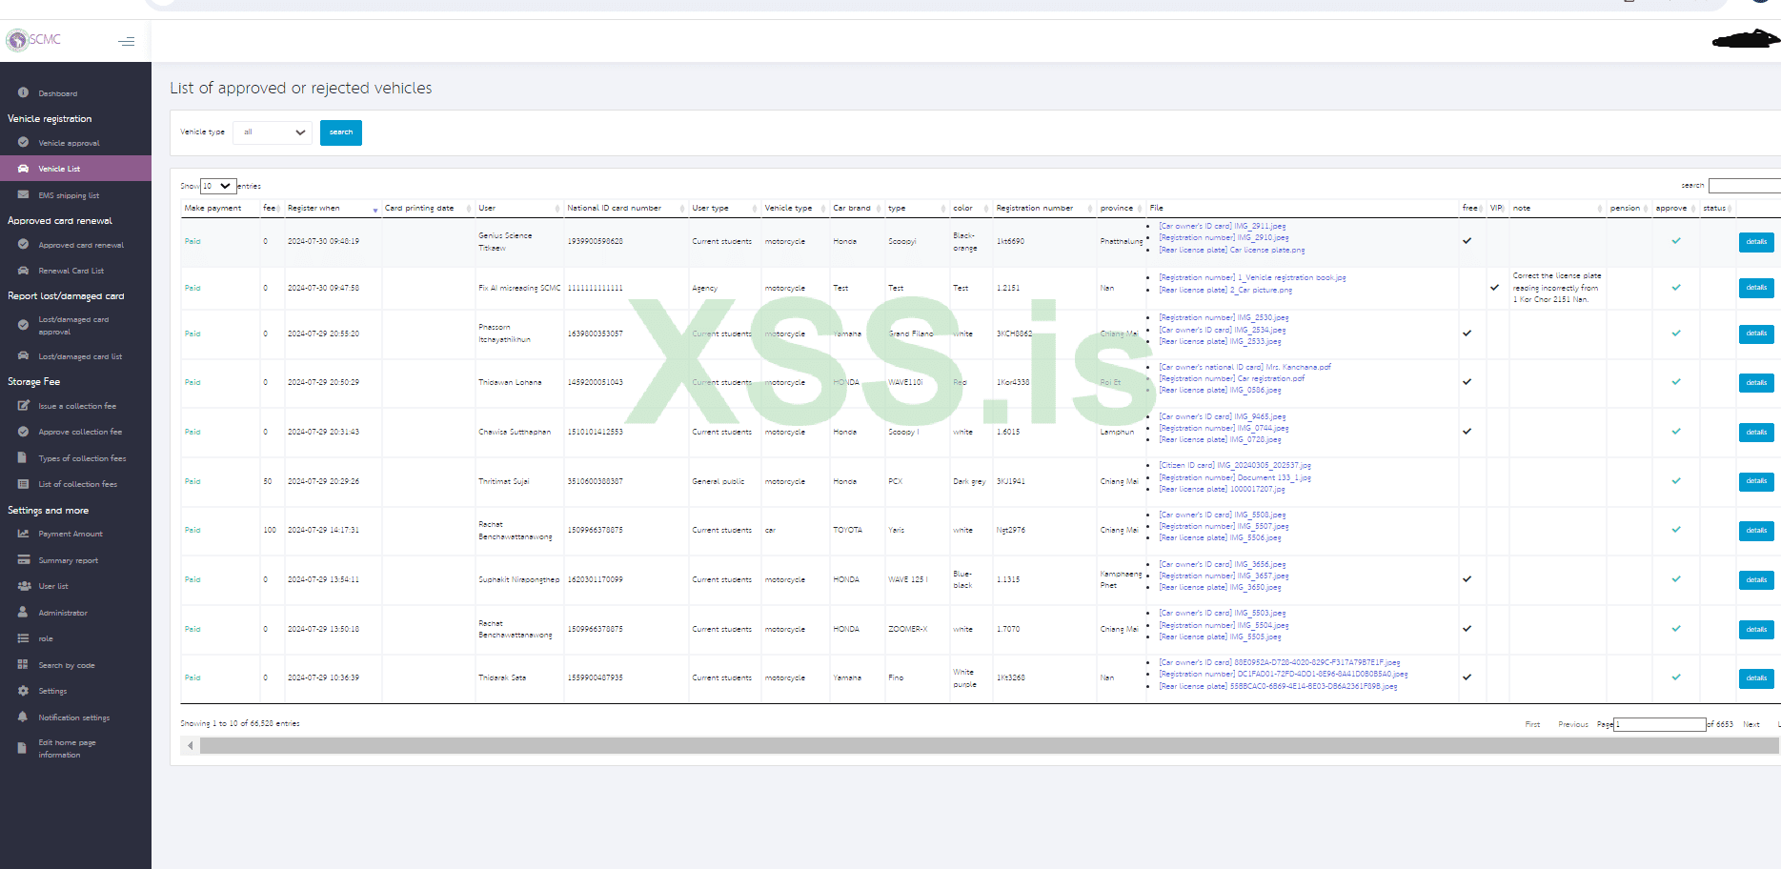Click the Notification settings bell icon

23,717
